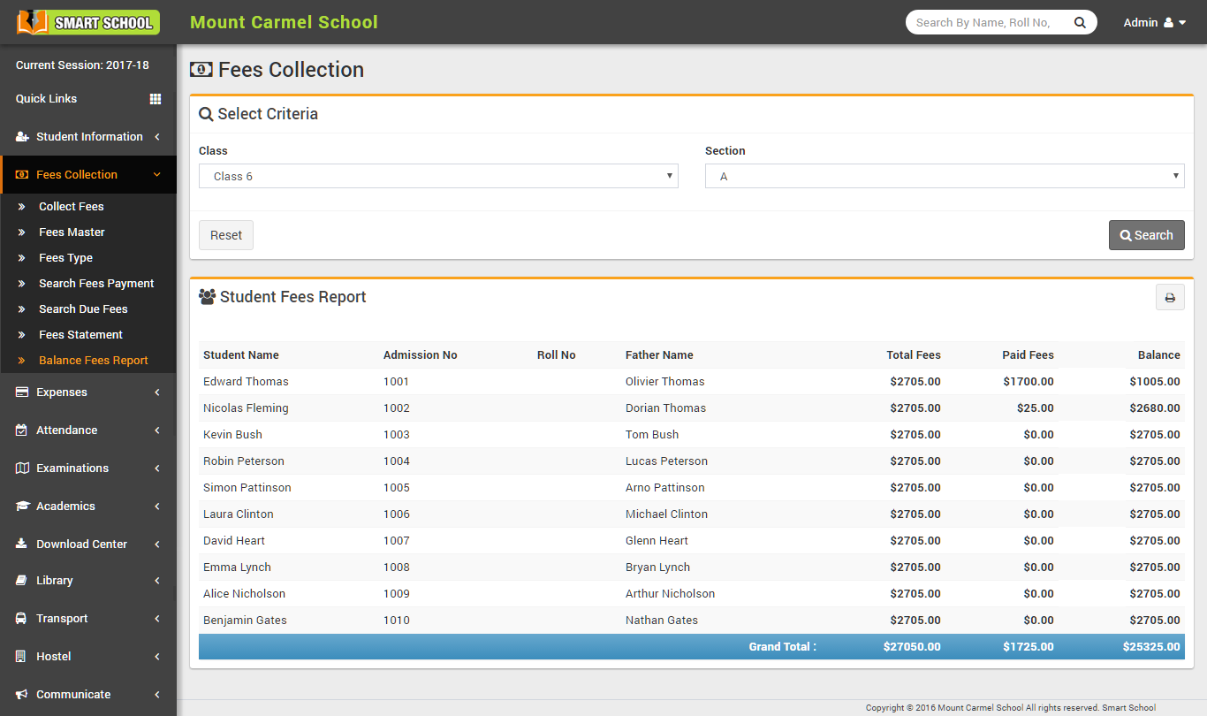This screenshot has height=716, width=1207.
Task: Click the magnifier icon in the top search bar
Action: coord(1080,22)
